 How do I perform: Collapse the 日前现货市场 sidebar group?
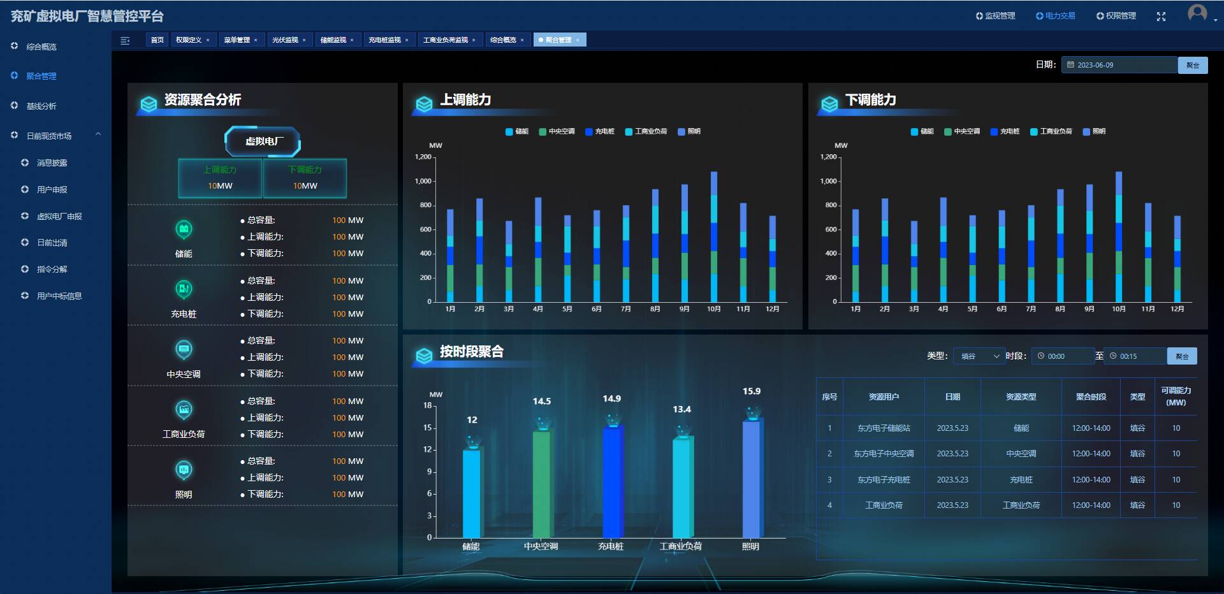(x=98, y=135)
